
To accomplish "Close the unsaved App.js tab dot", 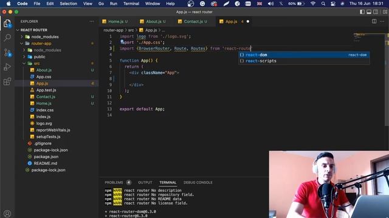I will point(248,22).
